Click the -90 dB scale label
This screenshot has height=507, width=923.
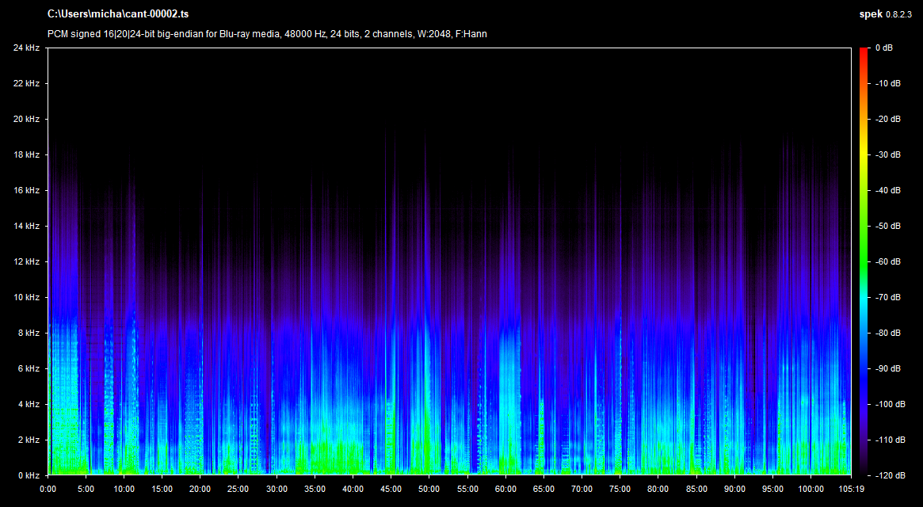[x=888, y=369]
